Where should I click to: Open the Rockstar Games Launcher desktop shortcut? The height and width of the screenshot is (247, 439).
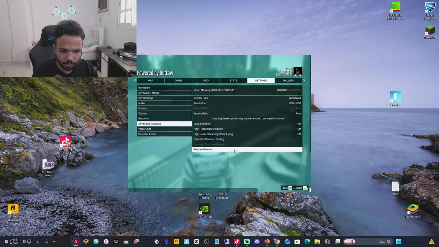click(x=13, y=213)
